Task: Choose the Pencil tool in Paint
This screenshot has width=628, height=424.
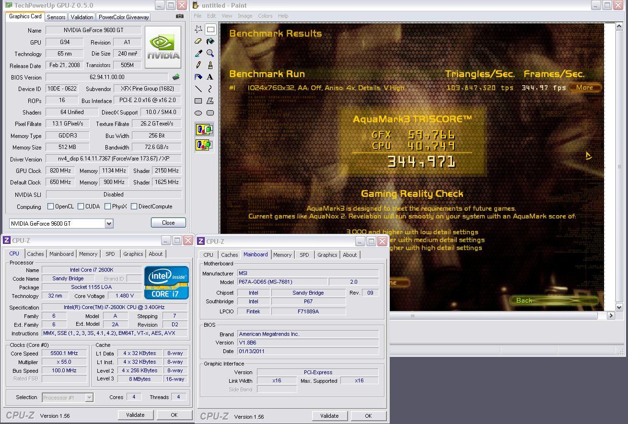Action: point(198,65)
